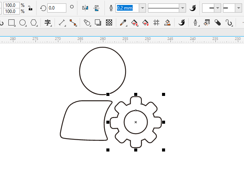The width and height of the screenshot is (244, 177).
Task: Expand the line style dropdown
Action: [183, 8]
